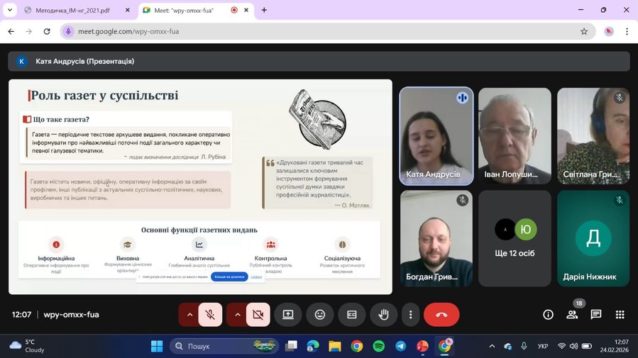Switch to the Методичка_ІМ-нг_2021.pdf tab

(71, 10)
